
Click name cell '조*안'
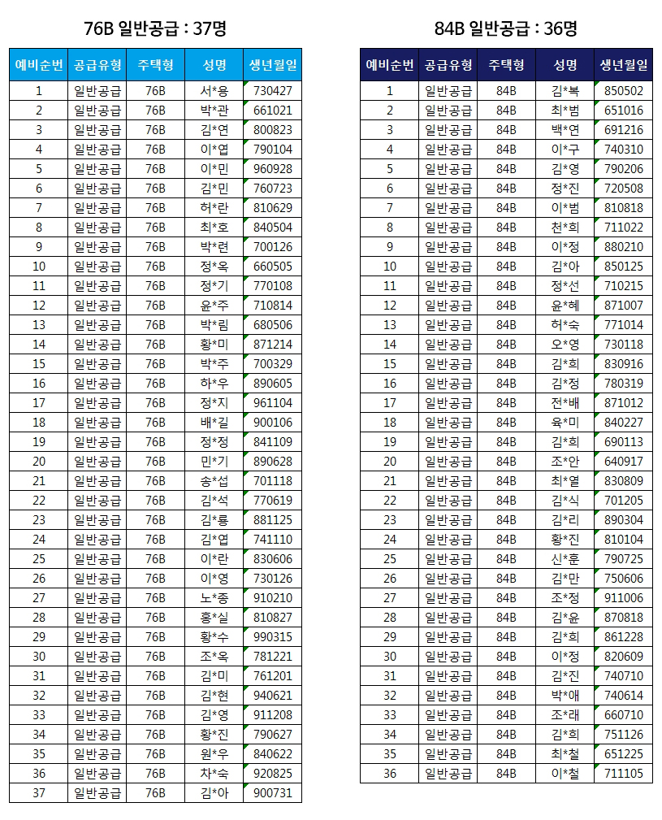pos(565,462)
